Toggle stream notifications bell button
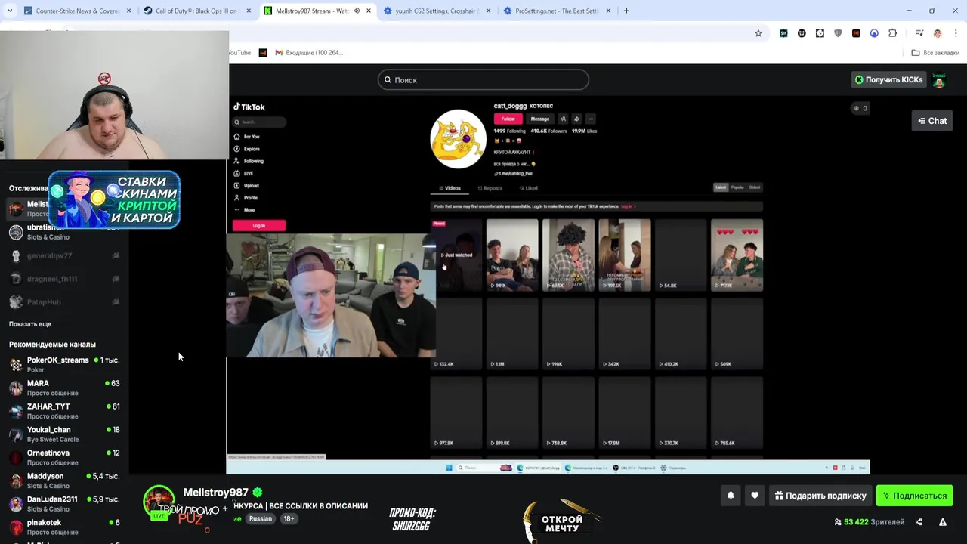The width and height of the screenshot is (967, 544). tap(731, 496)
